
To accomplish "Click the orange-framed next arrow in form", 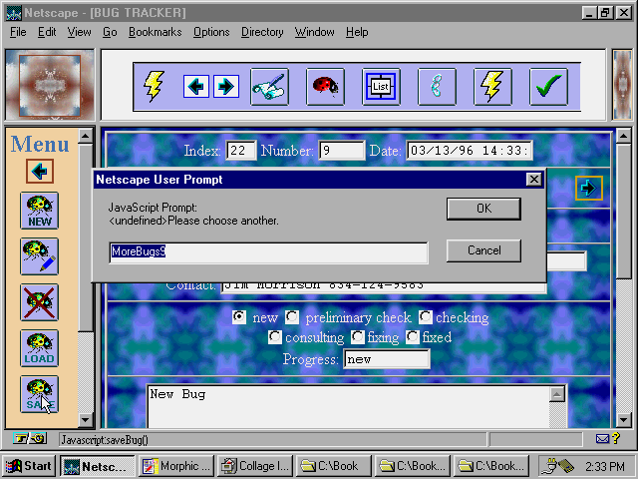I will 589,188.
